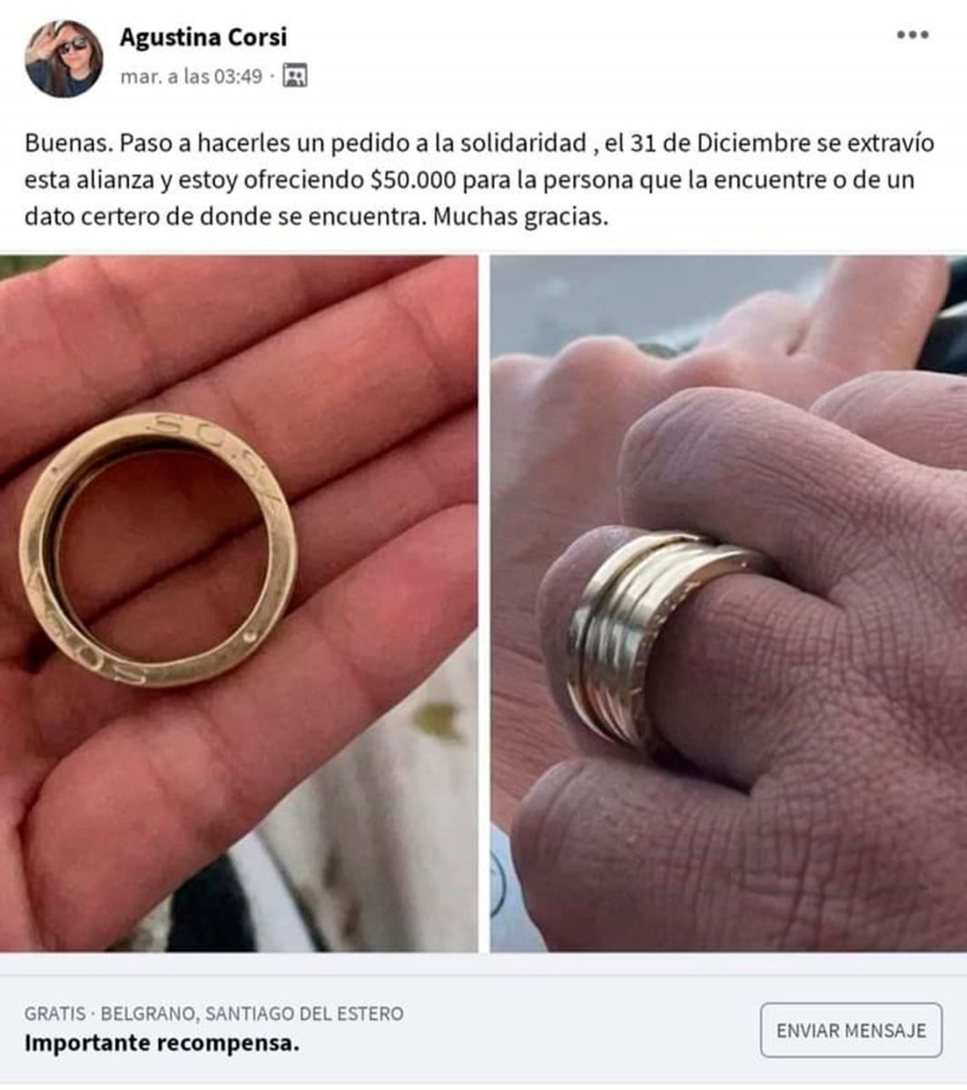The width and height of the screenshot is (967, 1090).
Task: Click the group audience icon beside timestamp
Action: pyautogui.click(x=295, y=76)
